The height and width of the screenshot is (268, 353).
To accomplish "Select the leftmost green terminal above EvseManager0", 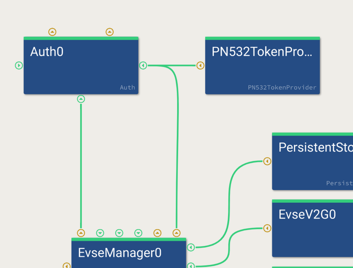I will (x=100, y=233).
